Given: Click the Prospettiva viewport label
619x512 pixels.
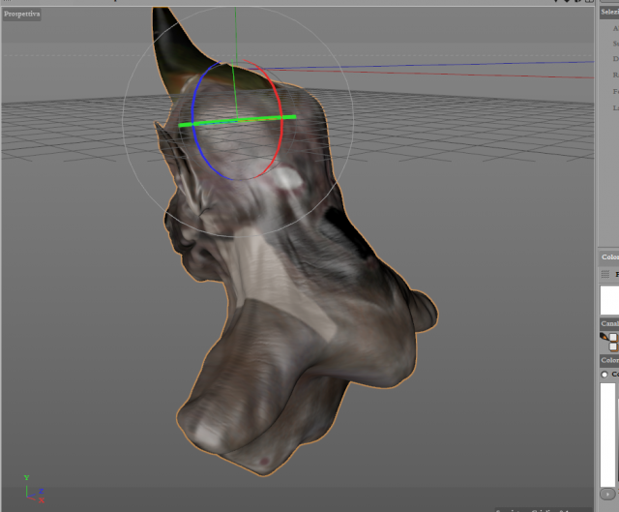Looking at the screenshot, I should point(21,15).
